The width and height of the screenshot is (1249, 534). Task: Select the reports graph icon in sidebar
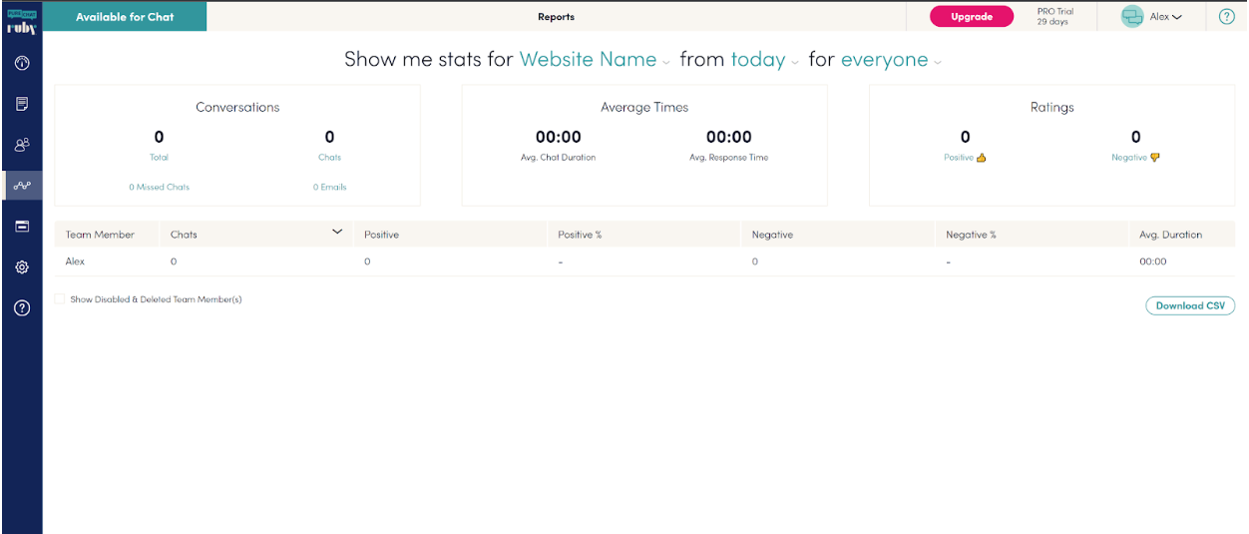point(22,186)
